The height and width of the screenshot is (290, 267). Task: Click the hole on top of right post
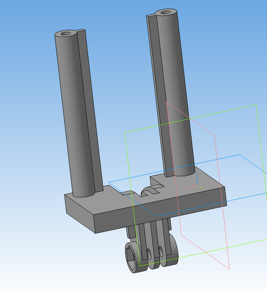(x=166, y=13)
